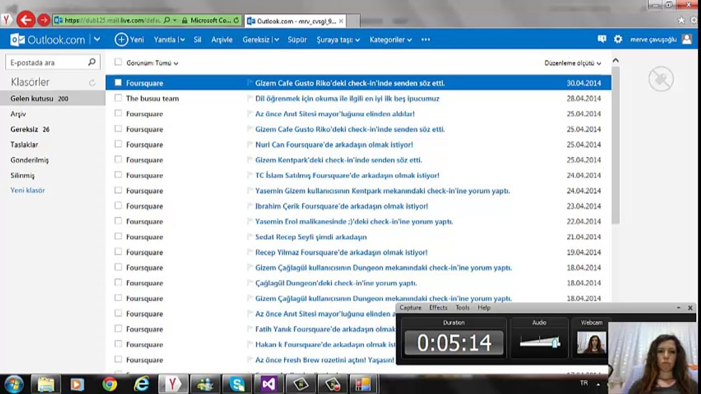
Task: Open Visual Studio from the taskbar
Action: pos(269,384)
